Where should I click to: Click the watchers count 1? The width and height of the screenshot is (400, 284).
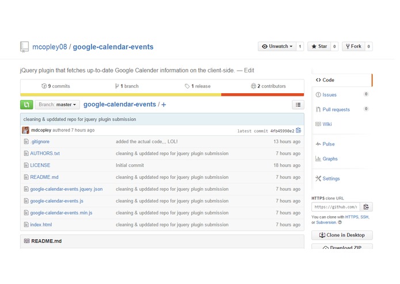(300, 47)
